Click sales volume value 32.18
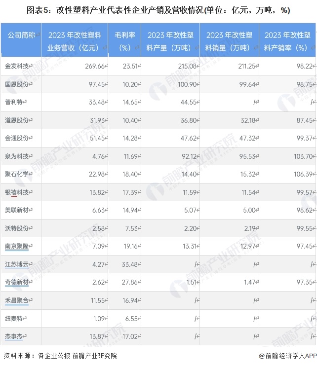The height and width of the screenshot is (366, 317). 248,120
